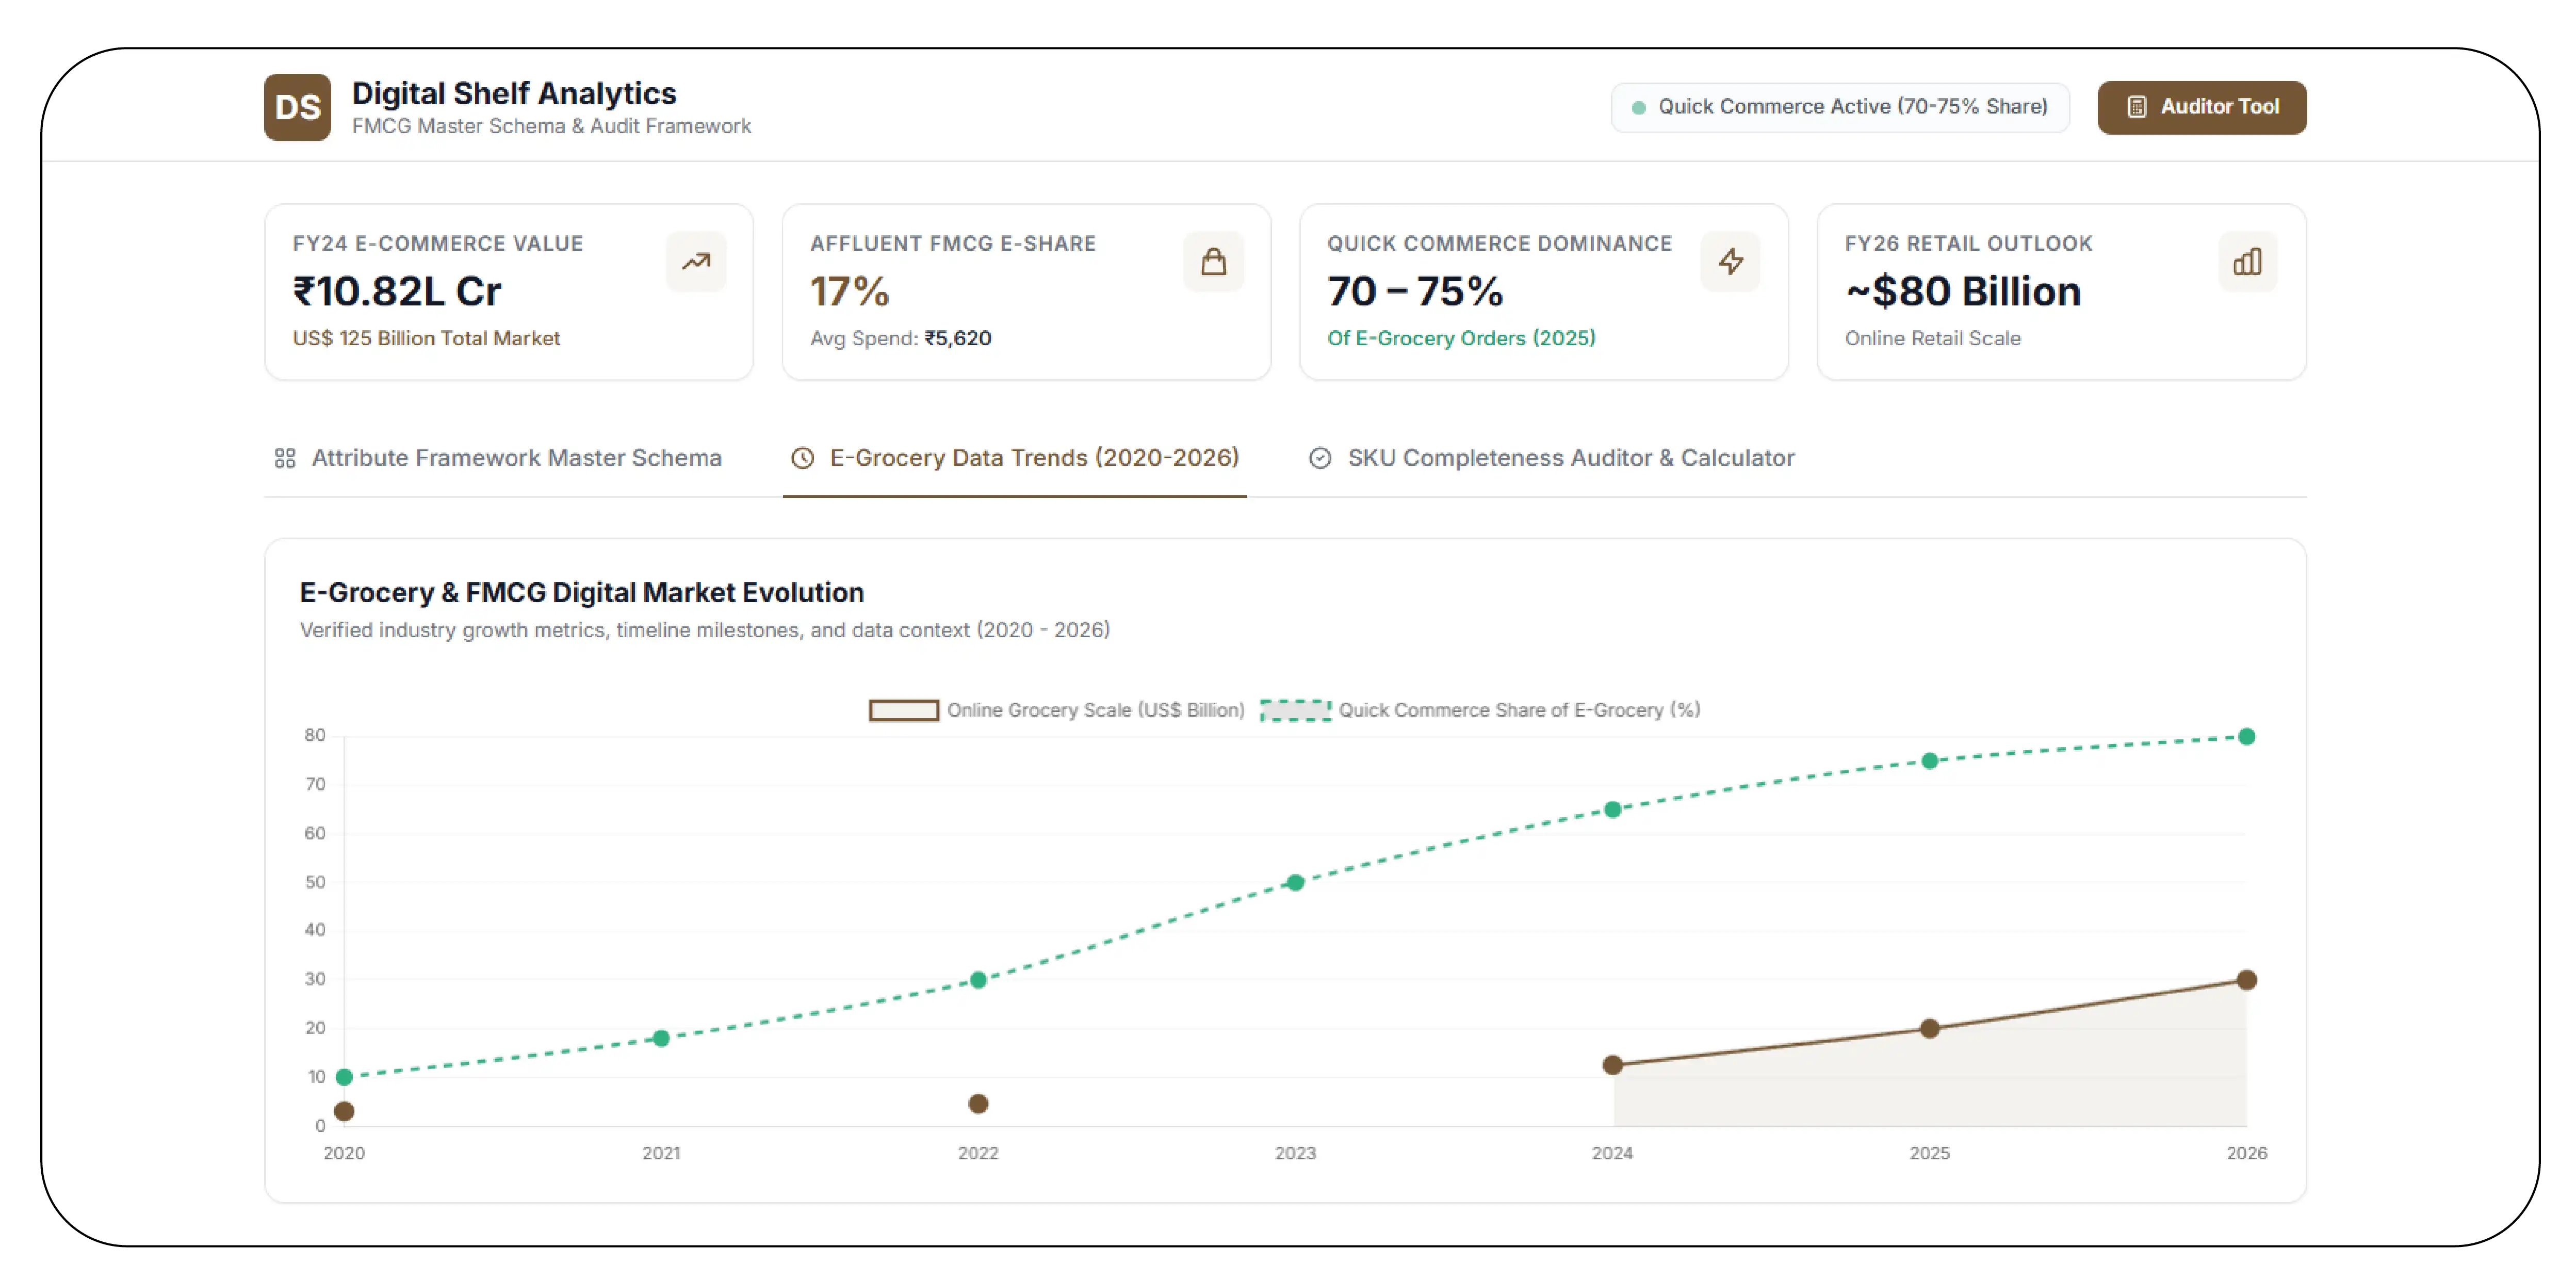Screen dimensions: 2576x1279
Task: Click 'E-Grocery & FMCG Digital Market Evolution' heading
Action: coord(581,593)
